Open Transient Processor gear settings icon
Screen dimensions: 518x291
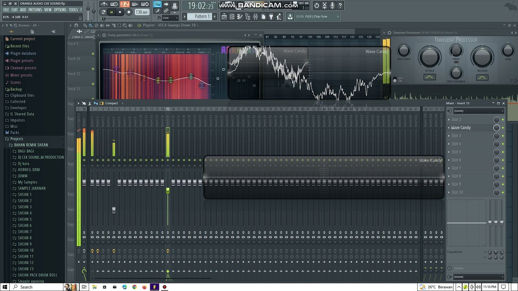[x=389, y=33]
